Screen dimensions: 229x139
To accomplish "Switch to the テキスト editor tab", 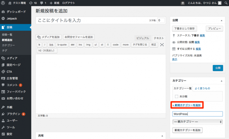I will click(x=159, y=38).
